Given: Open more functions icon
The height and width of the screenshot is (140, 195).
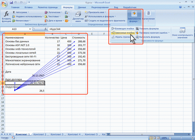Looking at the screenshot, I should point(67,21).
